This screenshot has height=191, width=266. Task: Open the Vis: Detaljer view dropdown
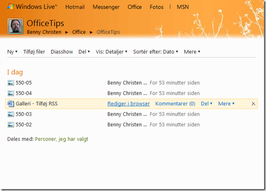click(112, 52)
